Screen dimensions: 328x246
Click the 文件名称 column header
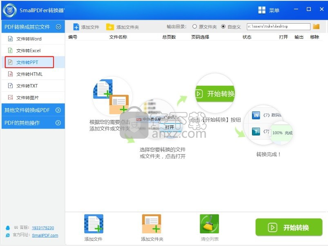pyautogui.click(x=118, y=37)
